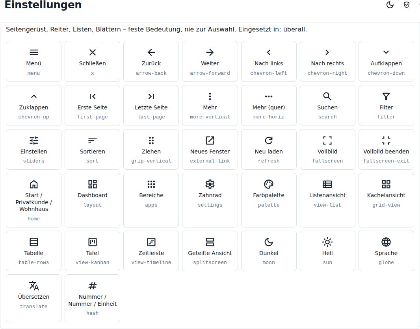Click the Nummer hash icon tile
This screenshot has height=329, width=420.
93,298
